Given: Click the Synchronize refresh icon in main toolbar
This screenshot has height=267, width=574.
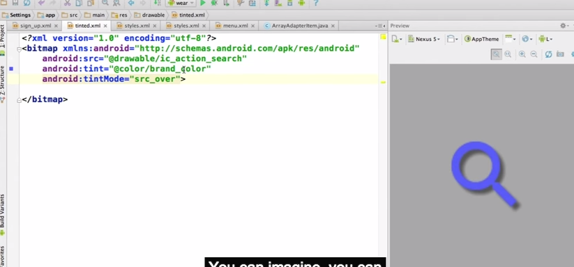Looking at the screenshot, I should (27, 3).
